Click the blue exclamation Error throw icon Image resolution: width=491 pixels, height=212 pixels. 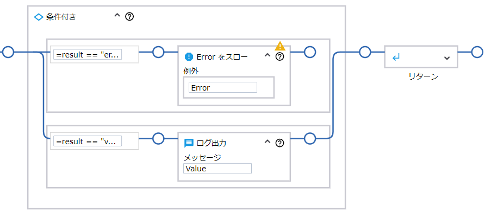pos(189,57)
